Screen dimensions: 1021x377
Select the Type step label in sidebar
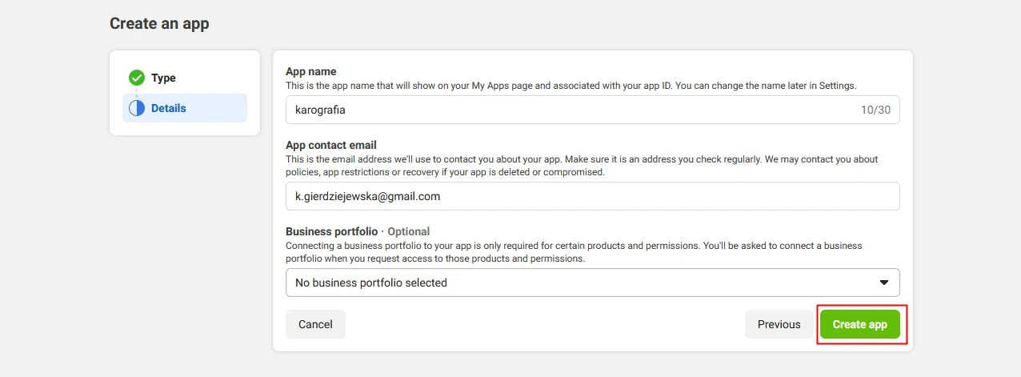point(163,78)
